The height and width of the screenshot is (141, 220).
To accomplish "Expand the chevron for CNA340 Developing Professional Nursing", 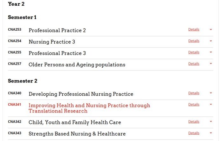I will tap(211, 93).
